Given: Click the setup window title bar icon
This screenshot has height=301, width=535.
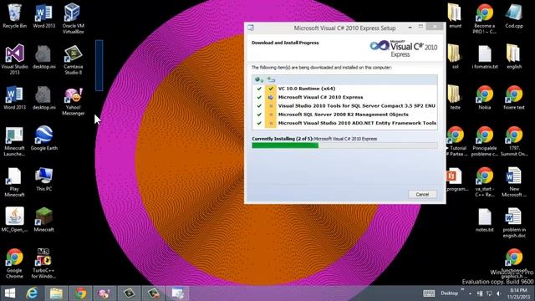Looking at the screenshot, I should point(251,28).
